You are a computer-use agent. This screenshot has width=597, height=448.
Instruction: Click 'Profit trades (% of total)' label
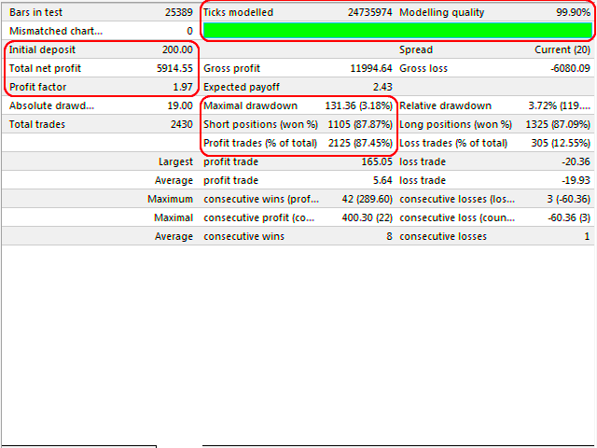click(x=260, y=143)
